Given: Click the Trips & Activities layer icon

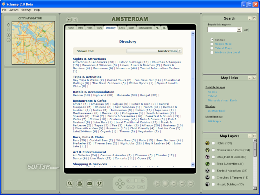Looking at the screenshot, I should pos(207,164).
